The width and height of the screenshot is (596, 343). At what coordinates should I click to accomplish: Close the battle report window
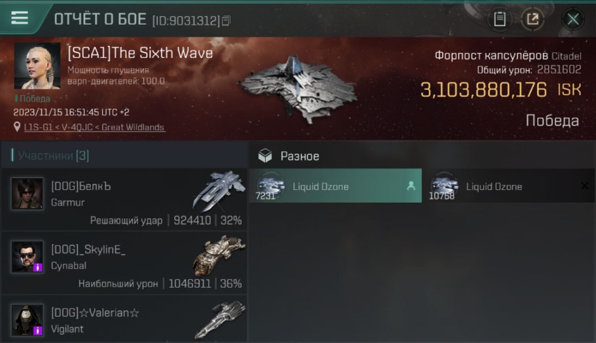[573, 19]
